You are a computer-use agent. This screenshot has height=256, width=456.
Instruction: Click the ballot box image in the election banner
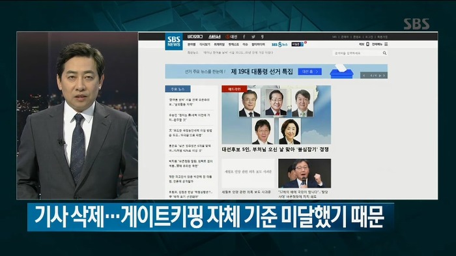tap(341, 72)
